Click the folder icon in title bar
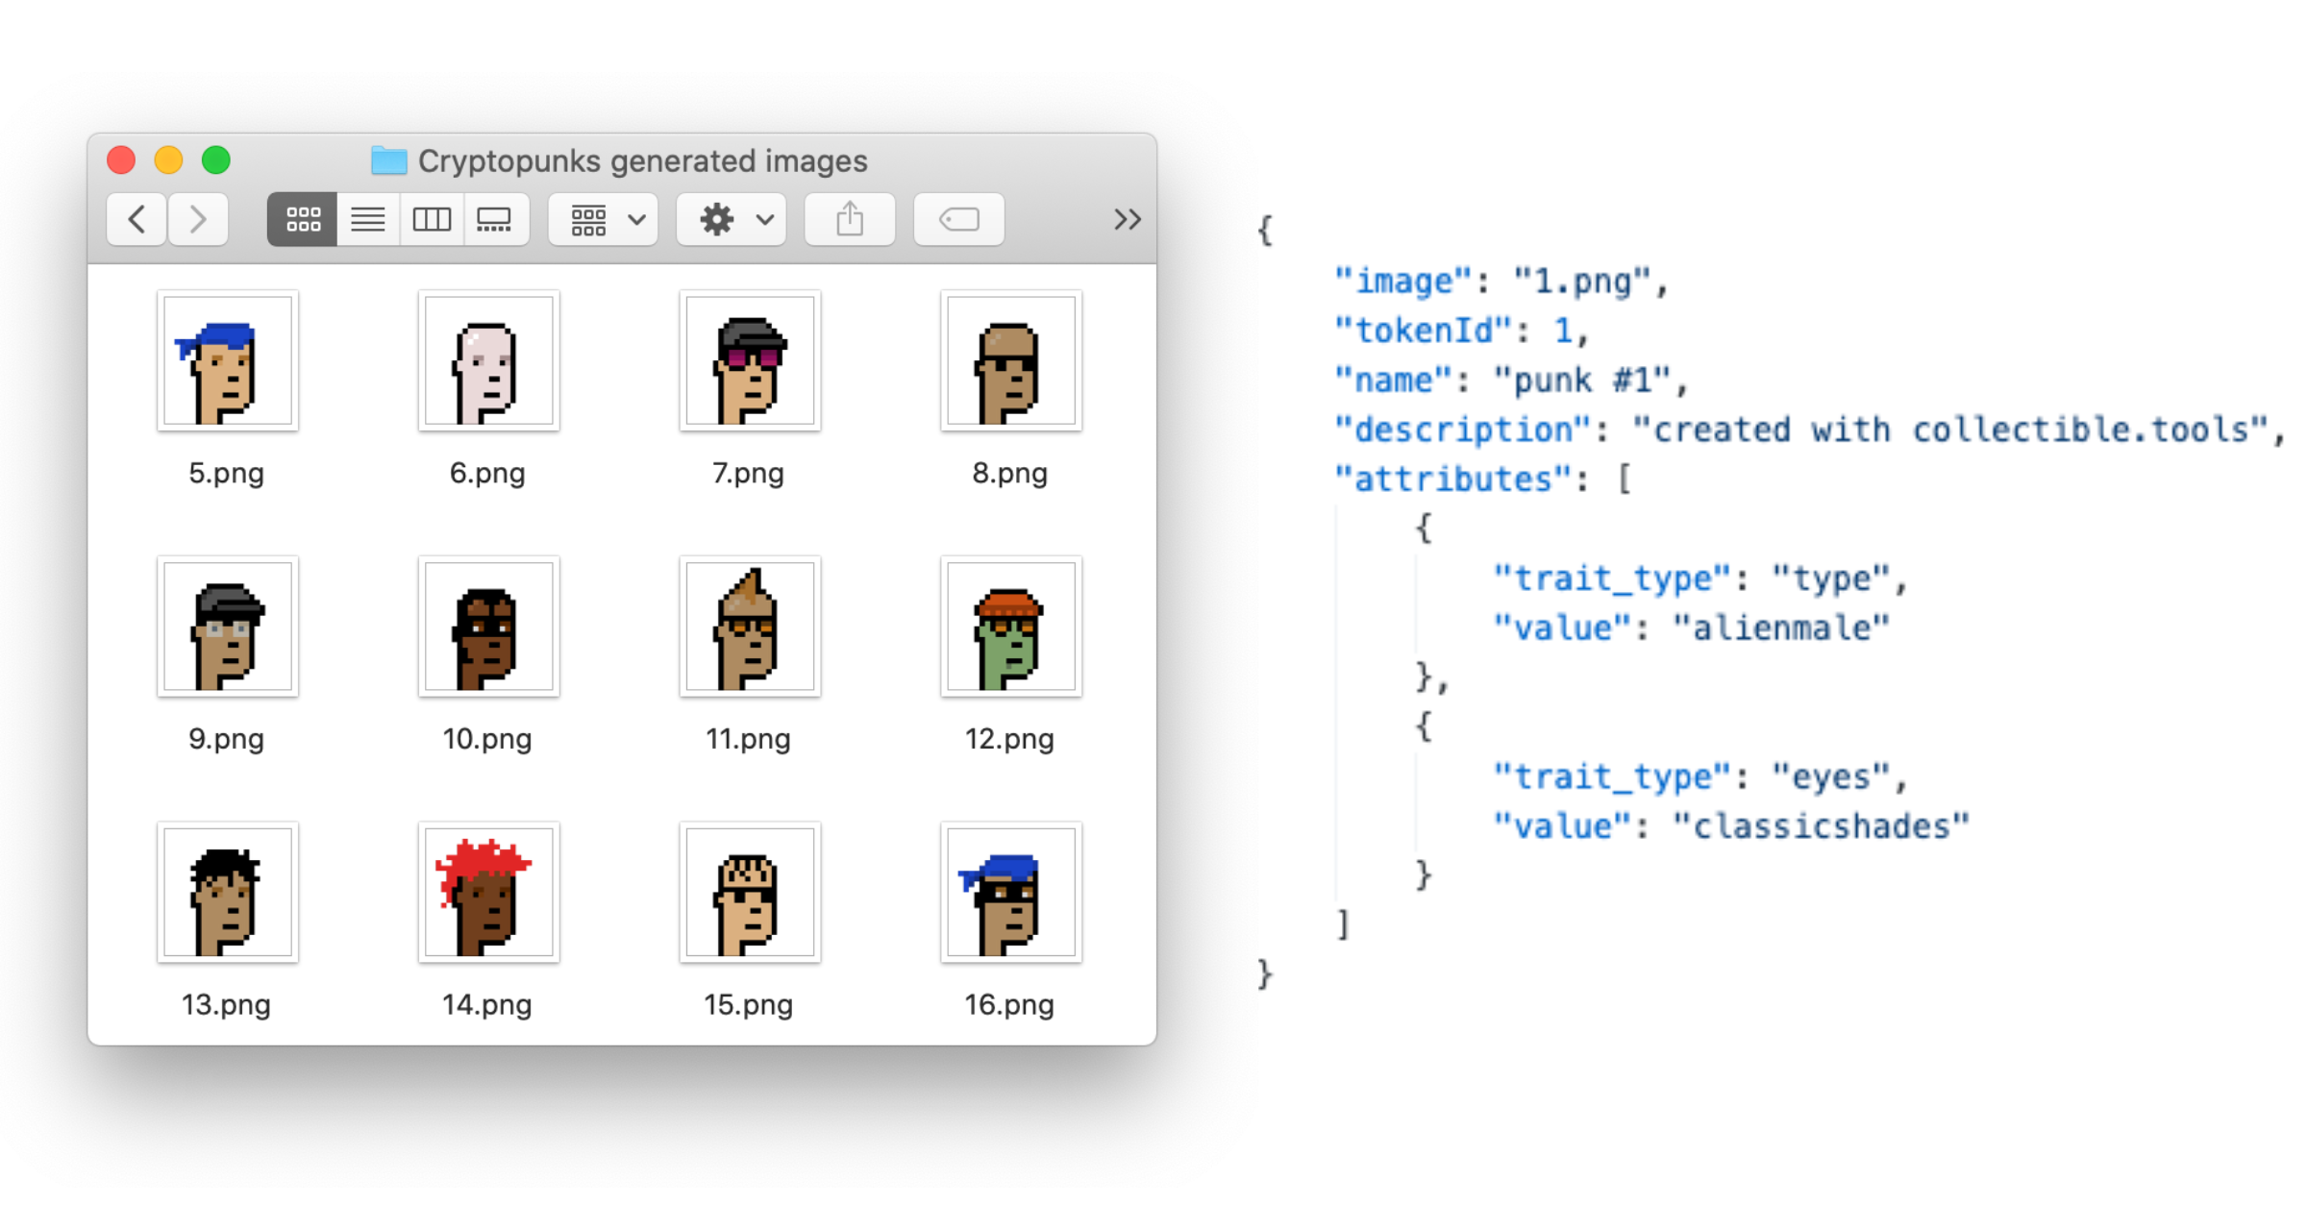2307x1205 pixels. point(389,160)
